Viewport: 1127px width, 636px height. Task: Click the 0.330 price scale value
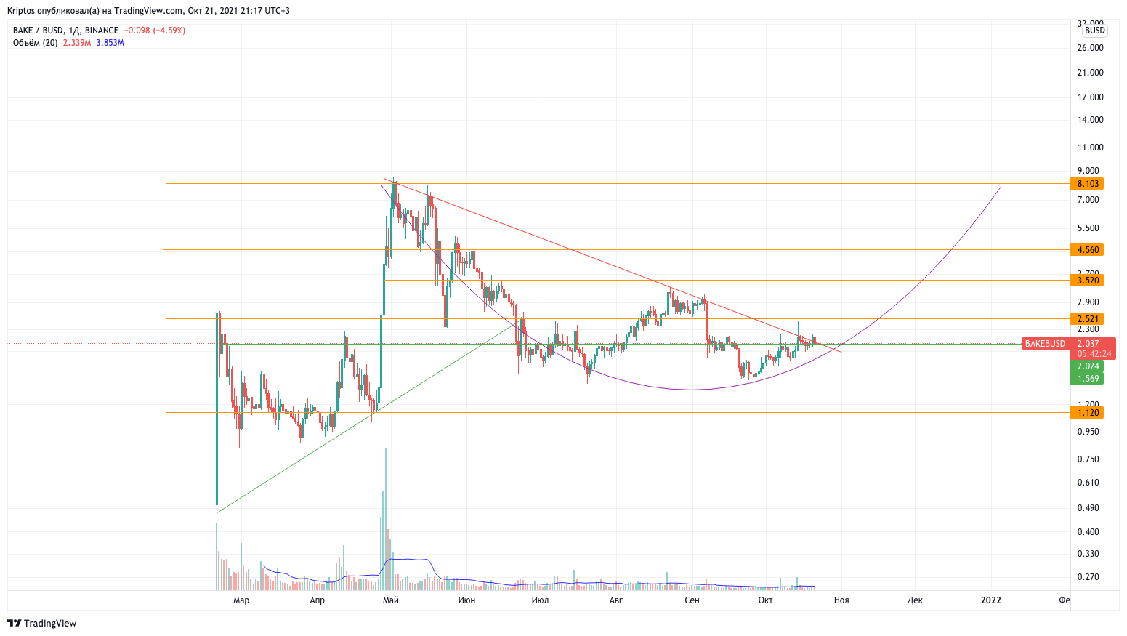1088,554
